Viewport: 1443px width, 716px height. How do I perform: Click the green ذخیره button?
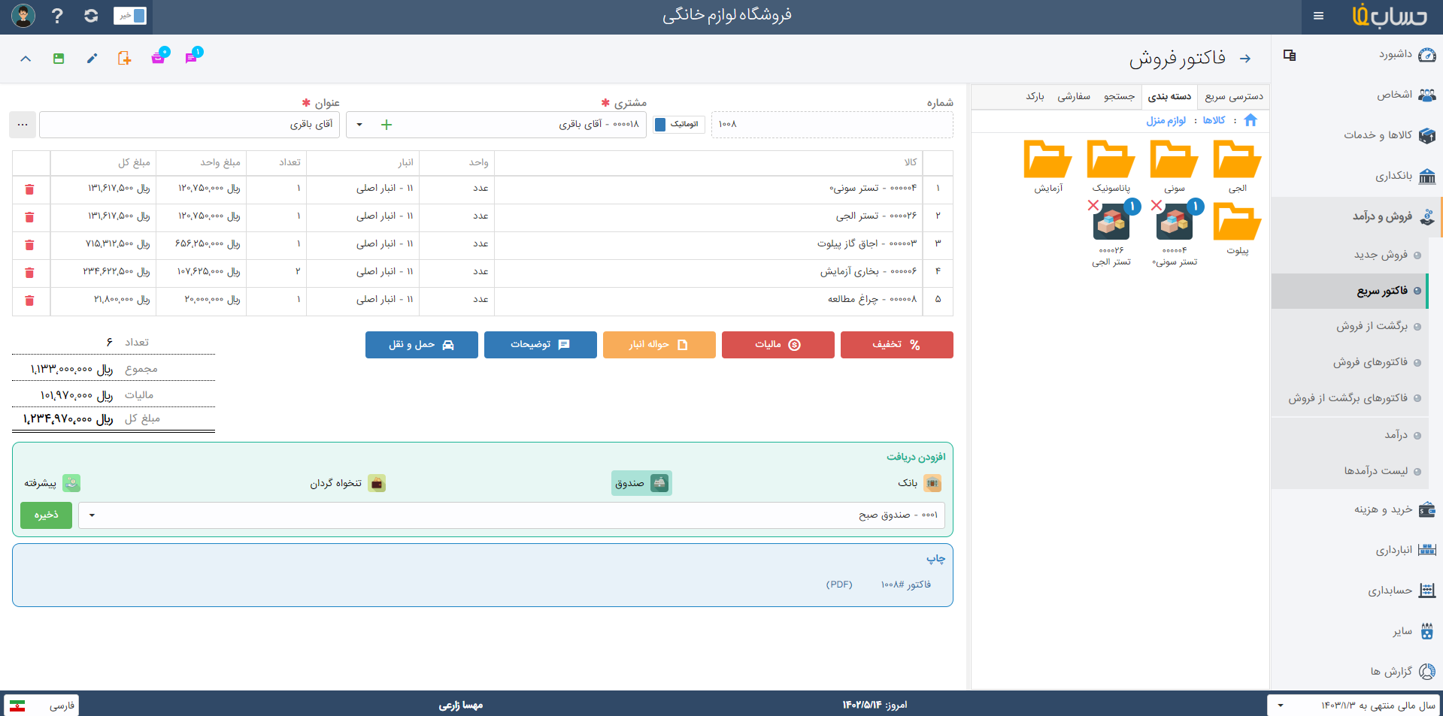(46, 515)
